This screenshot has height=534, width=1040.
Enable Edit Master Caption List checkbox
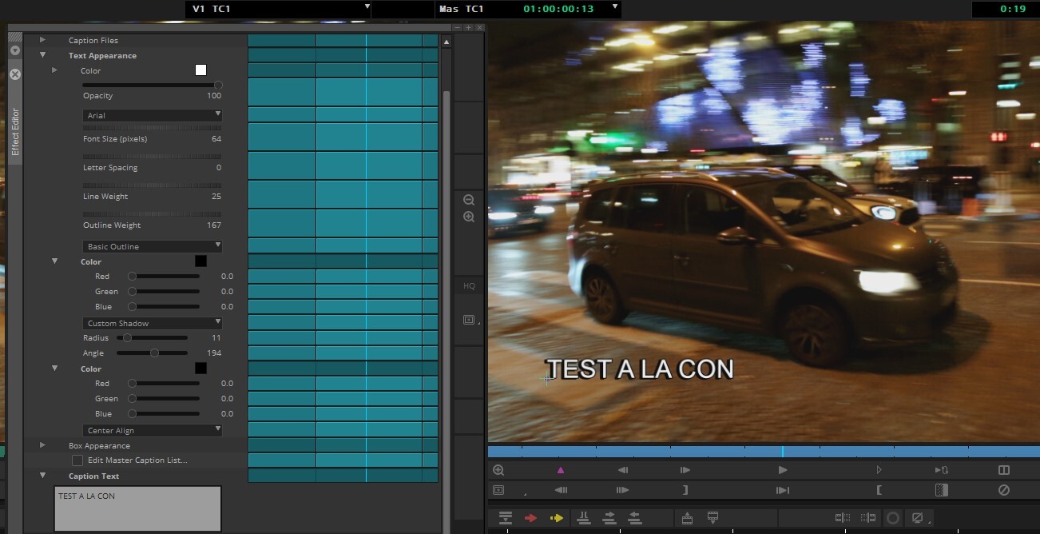click(x=77, y=460)
